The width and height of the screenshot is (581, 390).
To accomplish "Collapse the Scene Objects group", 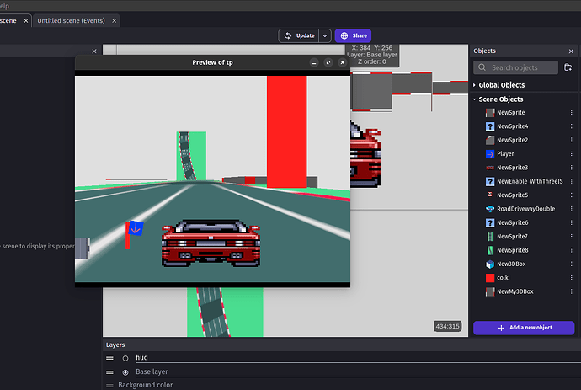I will pos(474,99).
